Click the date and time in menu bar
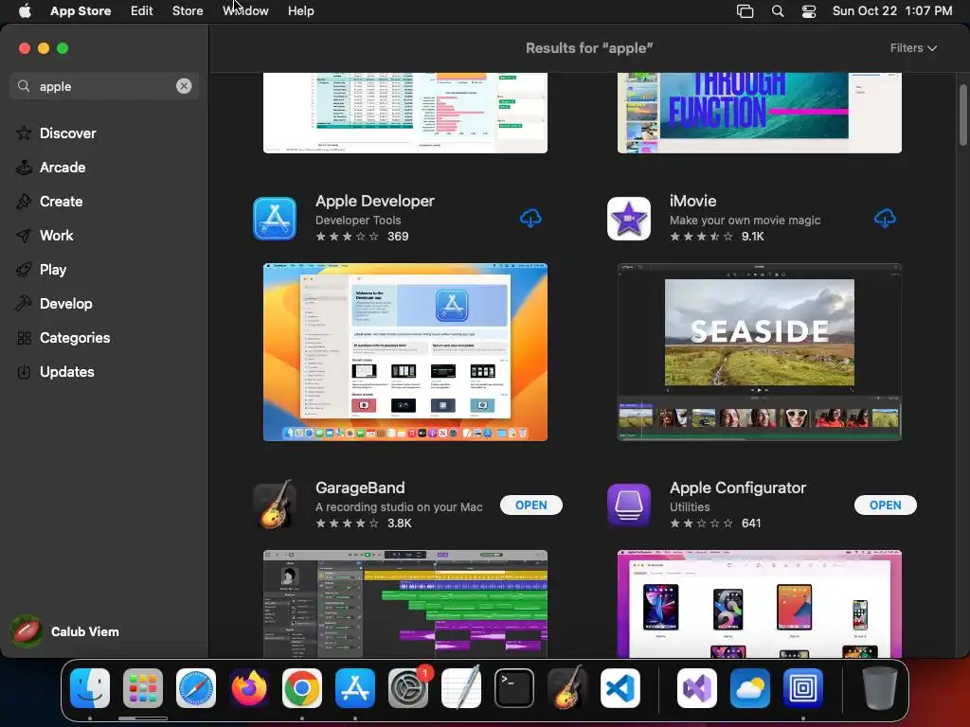The image size is (970, 727). [892, 11]
